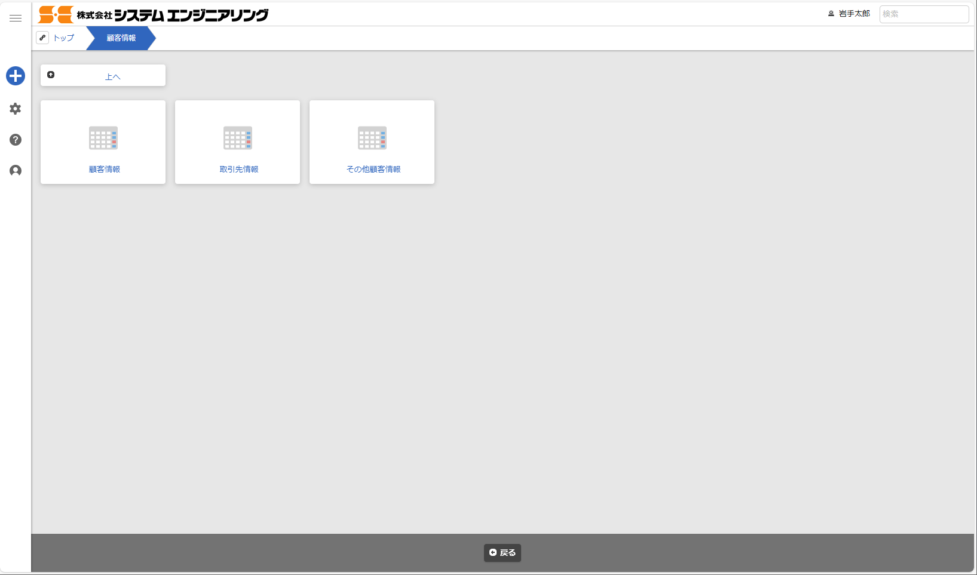Click the 岩手太郎 user name
This screenshot has width=977, height=575.
pyautogui.click(x=854, y=14)
